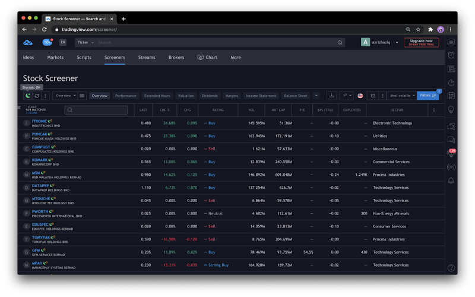Open the Ticker search type dropdown
475x297 pixels.
85,42
